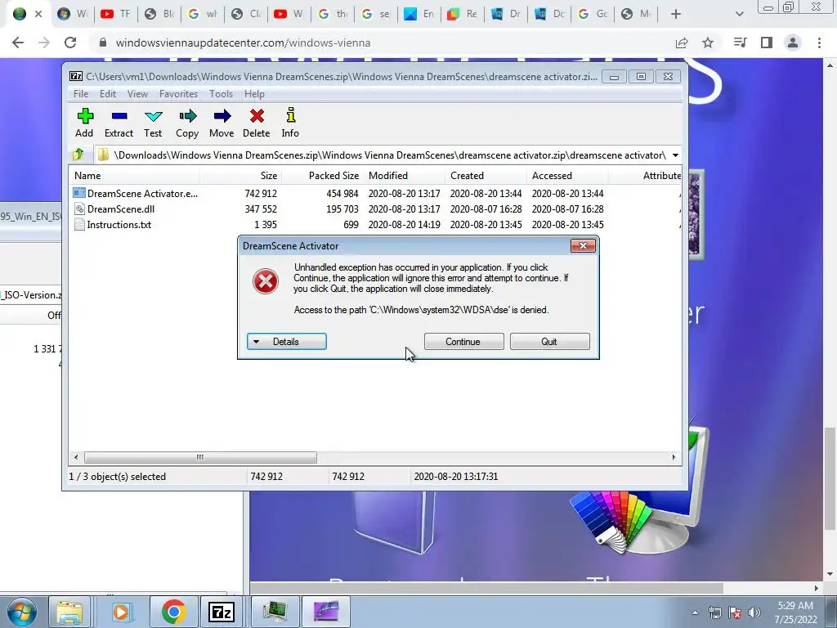Sort by the Created column header

(x=486, y=176)
